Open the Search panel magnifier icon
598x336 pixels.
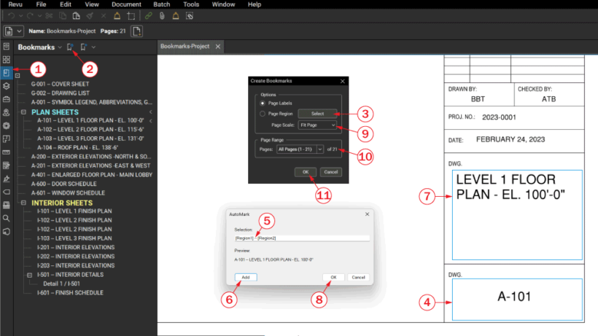click(7, 218)
